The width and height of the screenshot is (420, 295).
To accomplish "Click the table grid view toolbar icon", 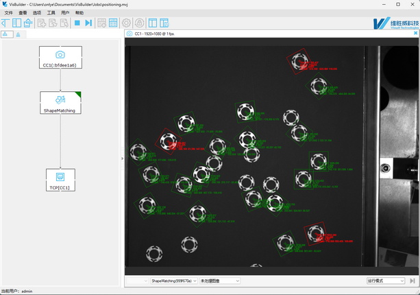I will click(113, 23).
